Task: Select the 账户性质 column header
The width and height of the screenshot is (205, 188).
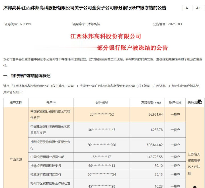Action: point(175,103)
